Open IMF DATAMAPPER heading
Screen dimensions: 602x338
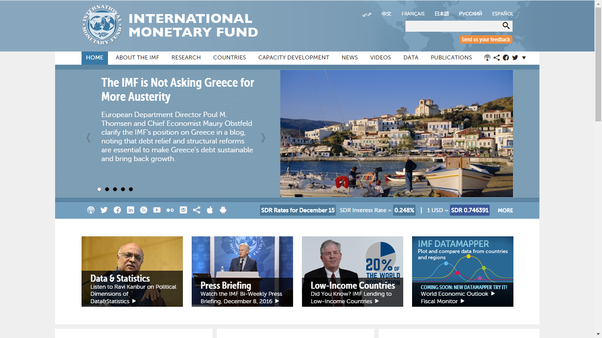(453, 244)
